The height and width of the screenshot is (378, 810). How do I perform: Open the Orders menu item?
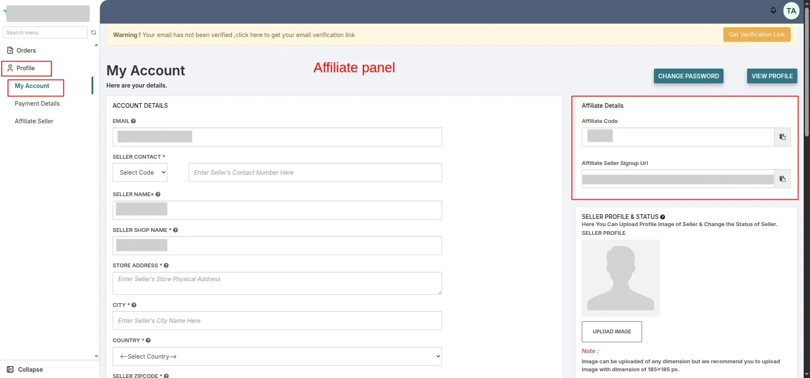[26, 51]
